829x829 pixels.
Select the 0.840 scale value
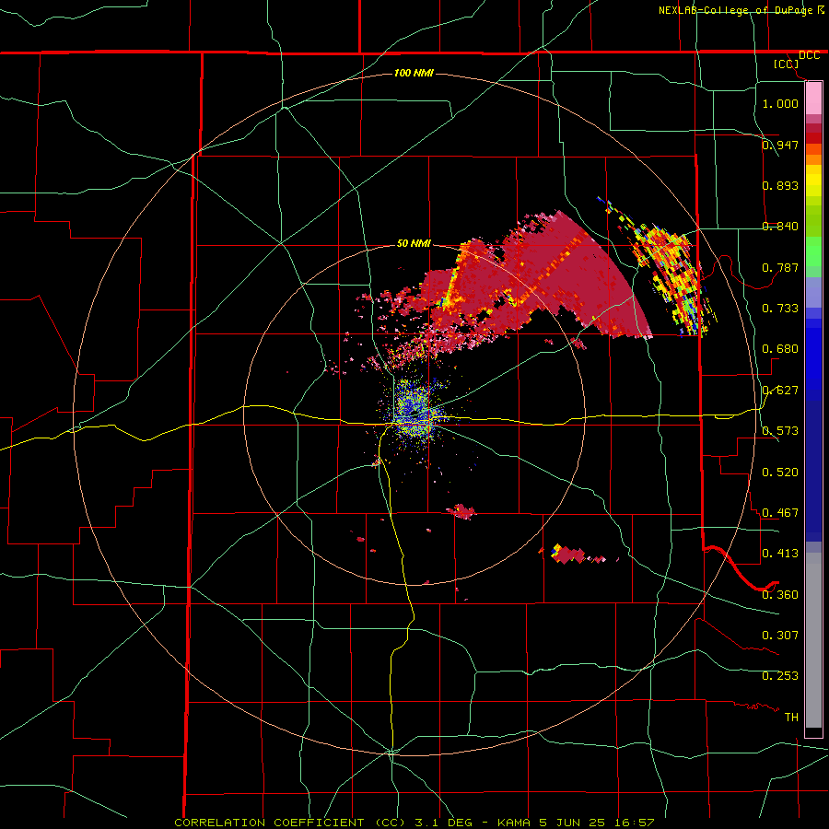click(780, 226)
